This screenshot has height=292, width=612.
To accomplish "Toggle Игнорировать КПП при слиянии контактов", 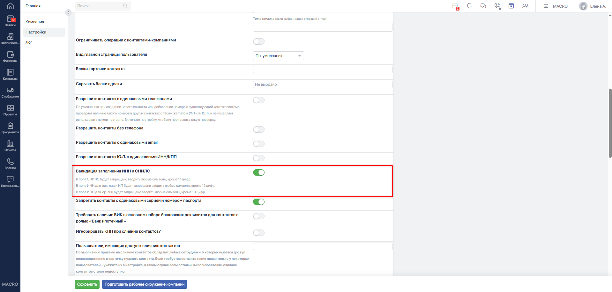I will 259,233.
